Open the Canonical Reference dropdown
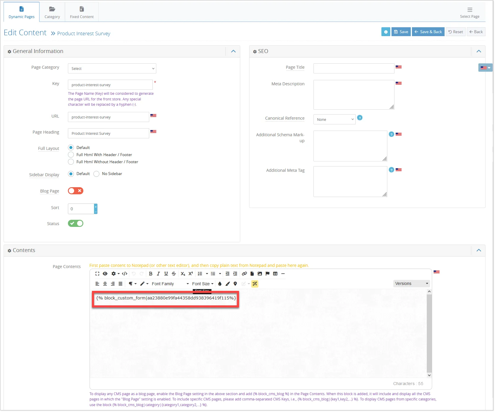Viewport: 495px width, 412px height. click(334, 120)
